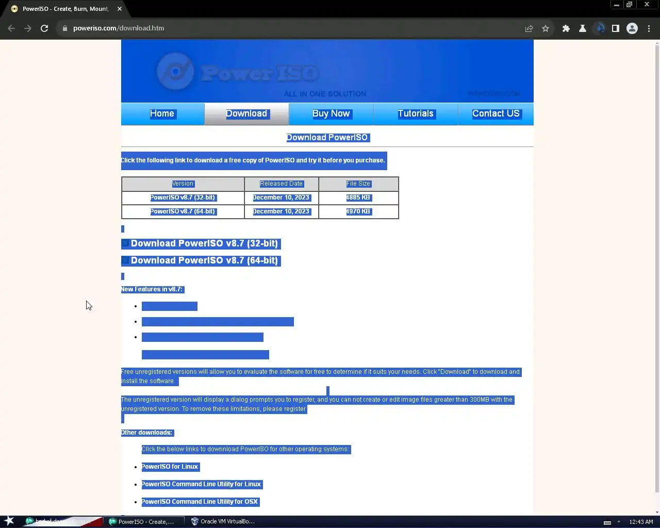Show the Chrome downloads indicator

(x=600, y=28)
